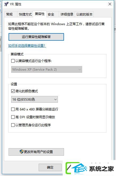Close the YR properties dialog
The height and width of the screenshot is (176, 116).
110,4
